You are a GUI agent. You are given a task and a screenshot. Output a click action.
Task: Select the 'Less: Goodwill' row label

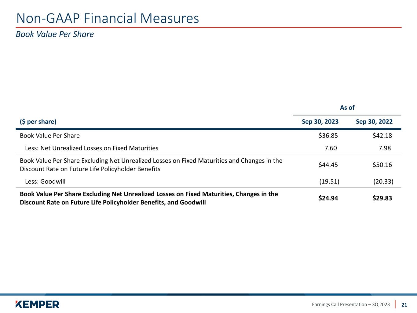click(x=45, y=182)
